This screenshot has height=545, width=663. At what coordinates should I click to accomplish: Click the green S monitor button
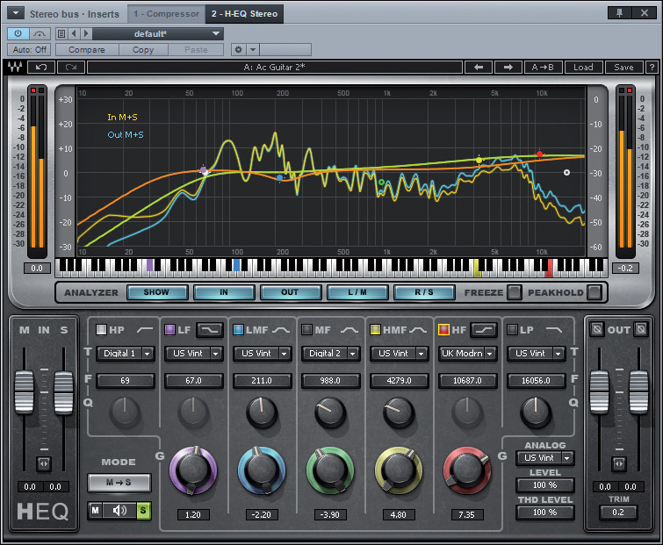coord(143,511)
